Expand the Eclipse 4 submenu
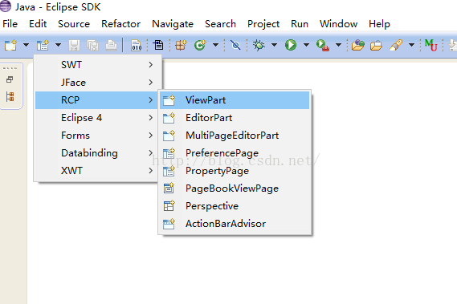 click(96, 118)
